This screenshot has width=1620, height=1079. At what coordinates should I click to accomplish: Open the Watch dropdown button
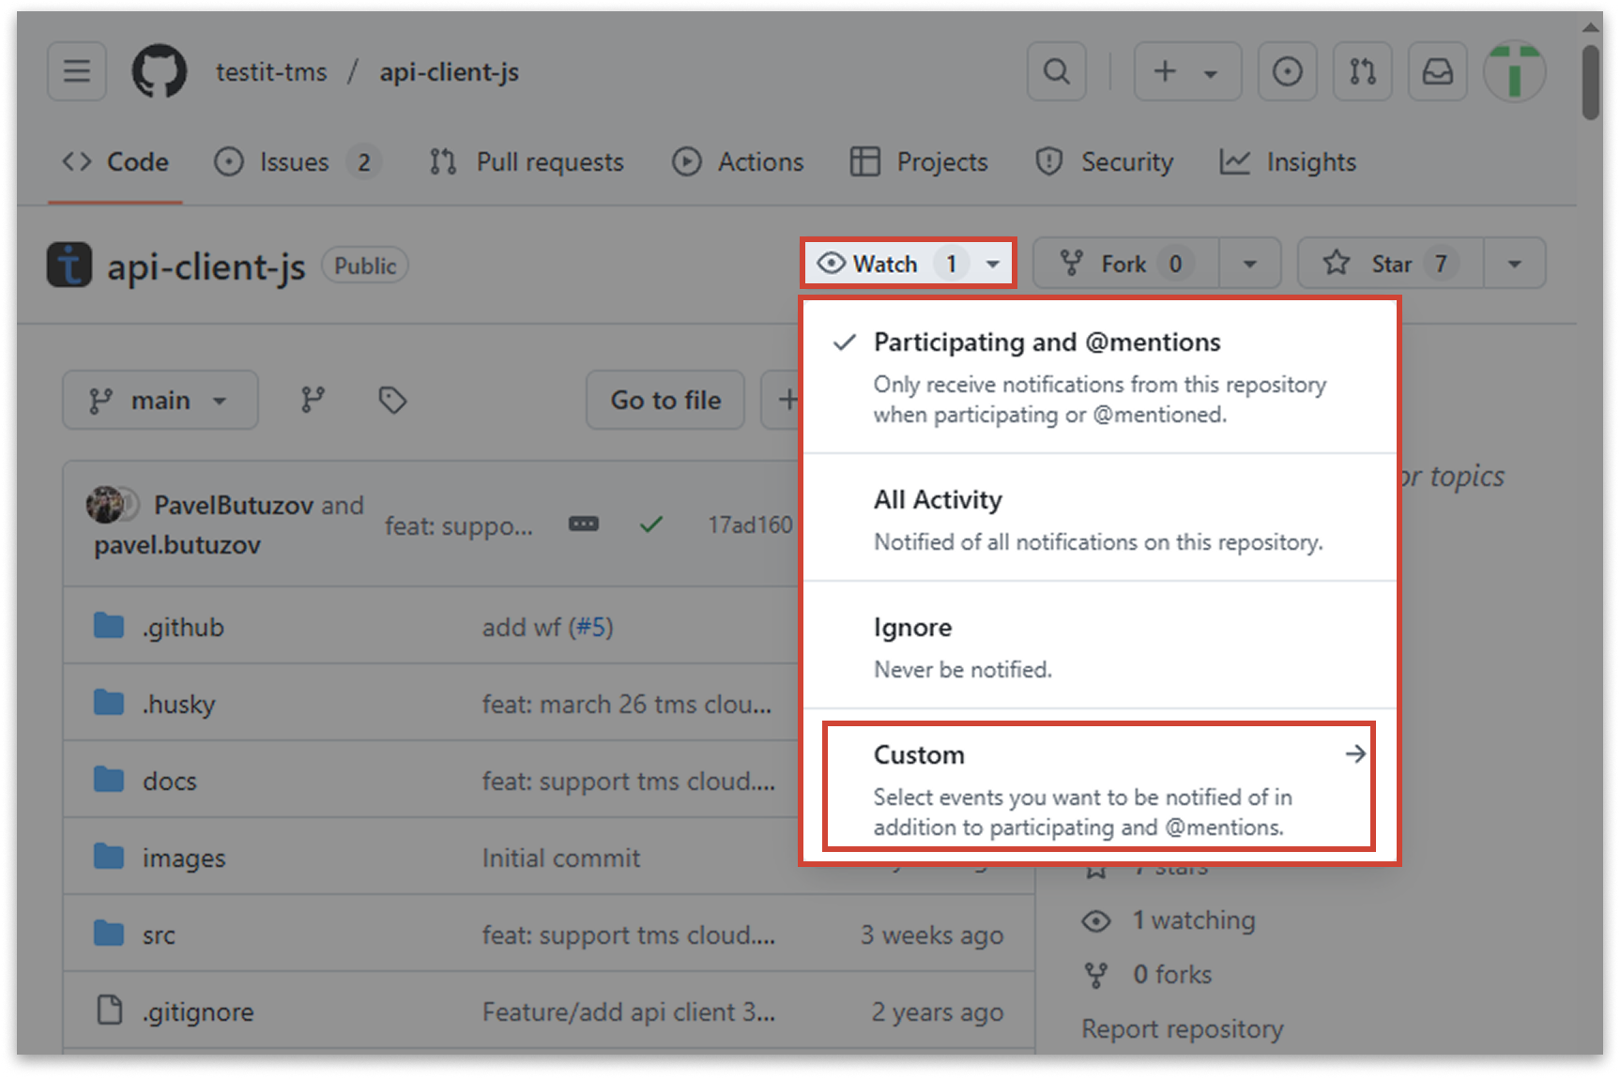tap(909, 264)
